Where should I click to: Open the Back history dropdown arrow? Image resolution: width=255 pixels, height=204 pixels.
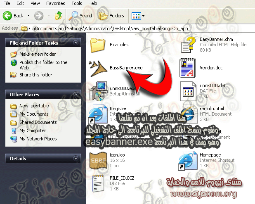pos(28,16)
